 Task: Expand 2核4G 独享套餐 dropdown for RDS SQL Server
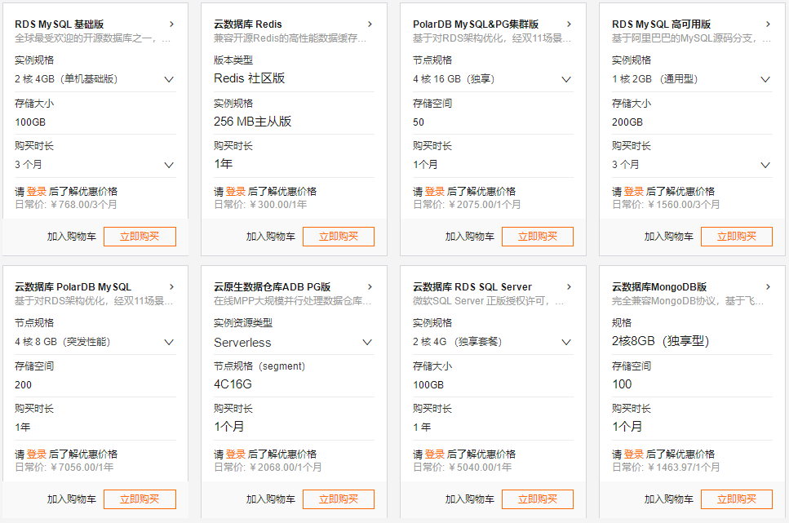566,342
